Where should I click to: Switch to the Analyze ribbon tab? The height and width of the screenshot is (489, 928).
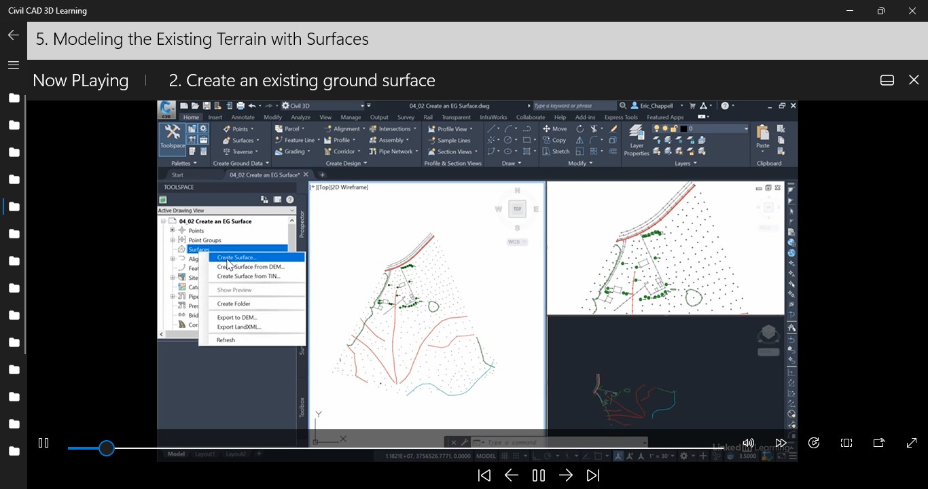pos(302,117)
